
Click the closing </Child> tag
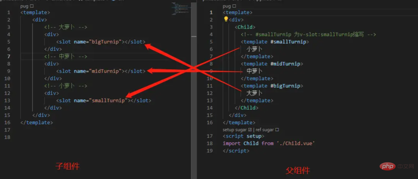click(x=247, y=108)
